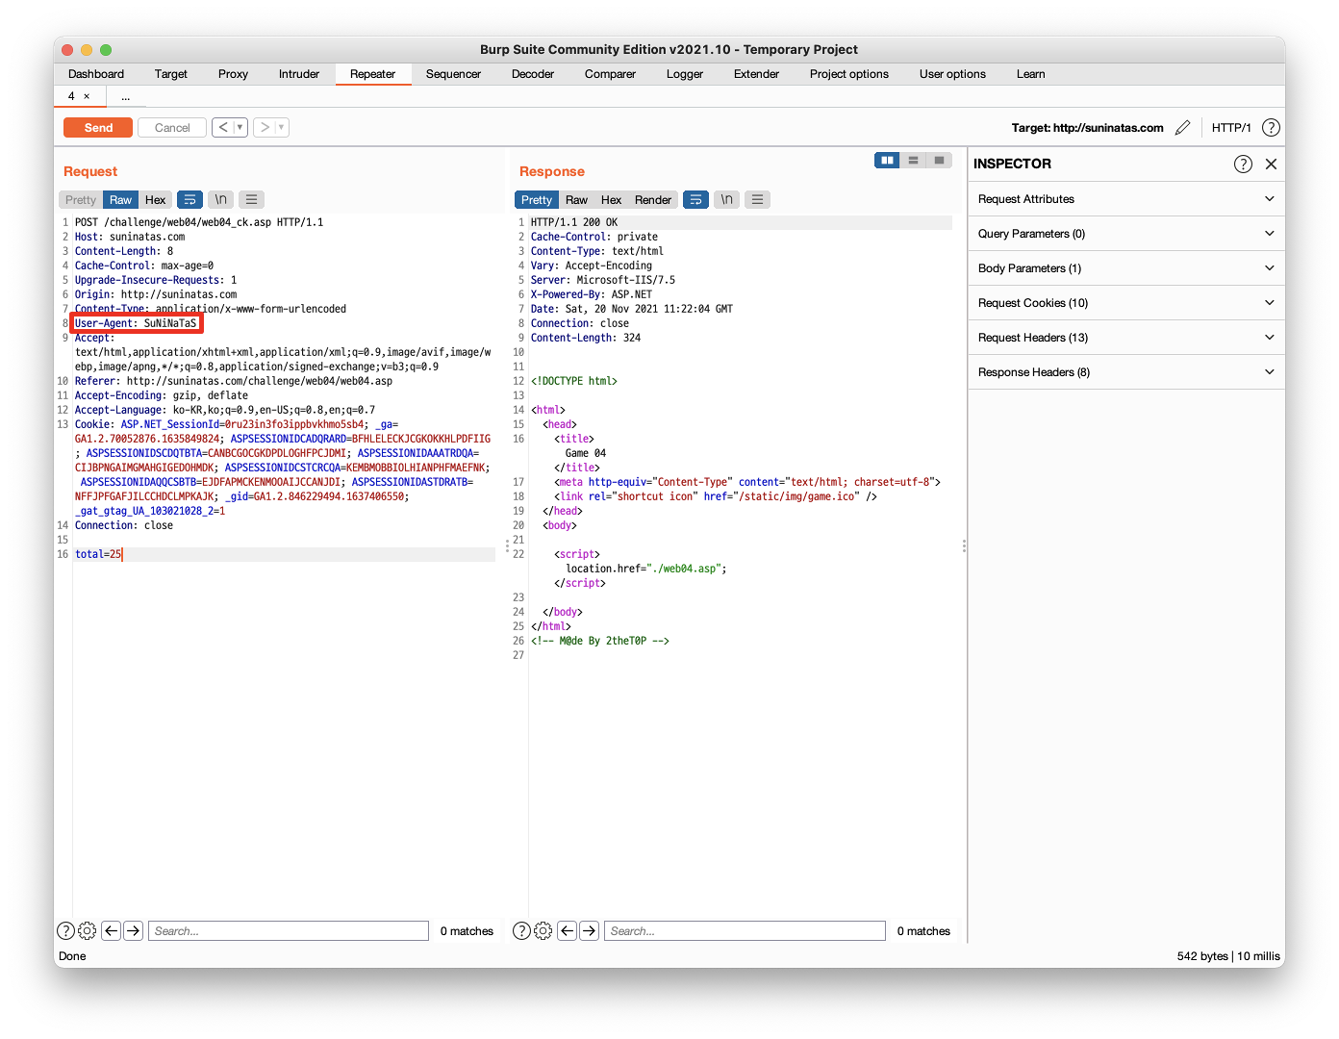Open the forward history dropdown arrow
1339x1039 pixels.
coord(282,127)
